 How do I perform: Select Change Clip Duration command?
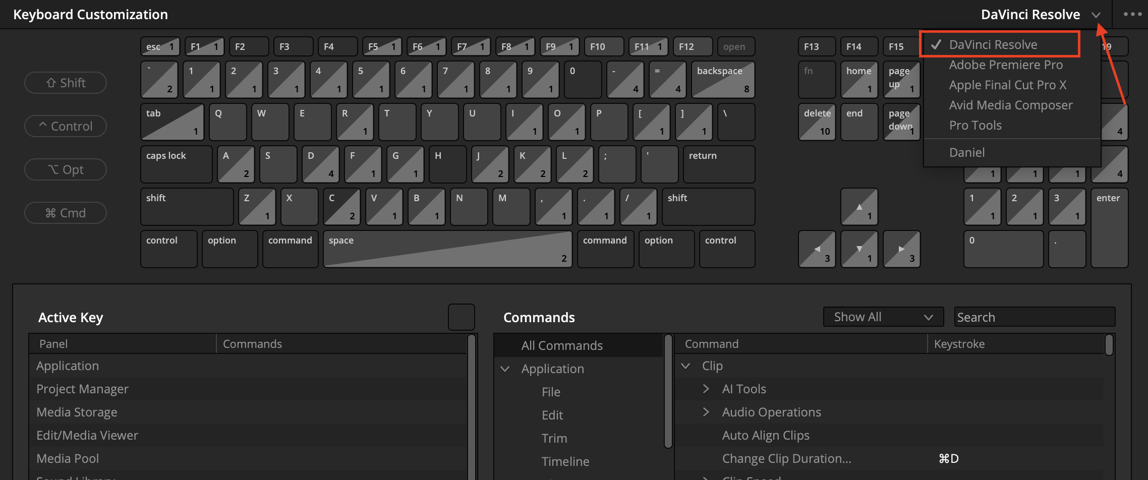tap(787, 458)
